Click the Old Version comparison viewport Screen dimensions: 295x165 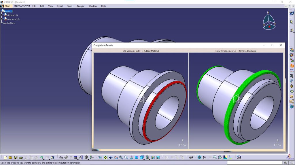141,101
